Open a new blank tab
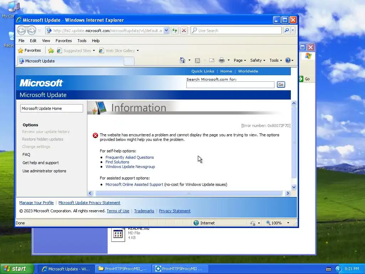The width and height of the screenshot is (365, 274). pos(129,61)
